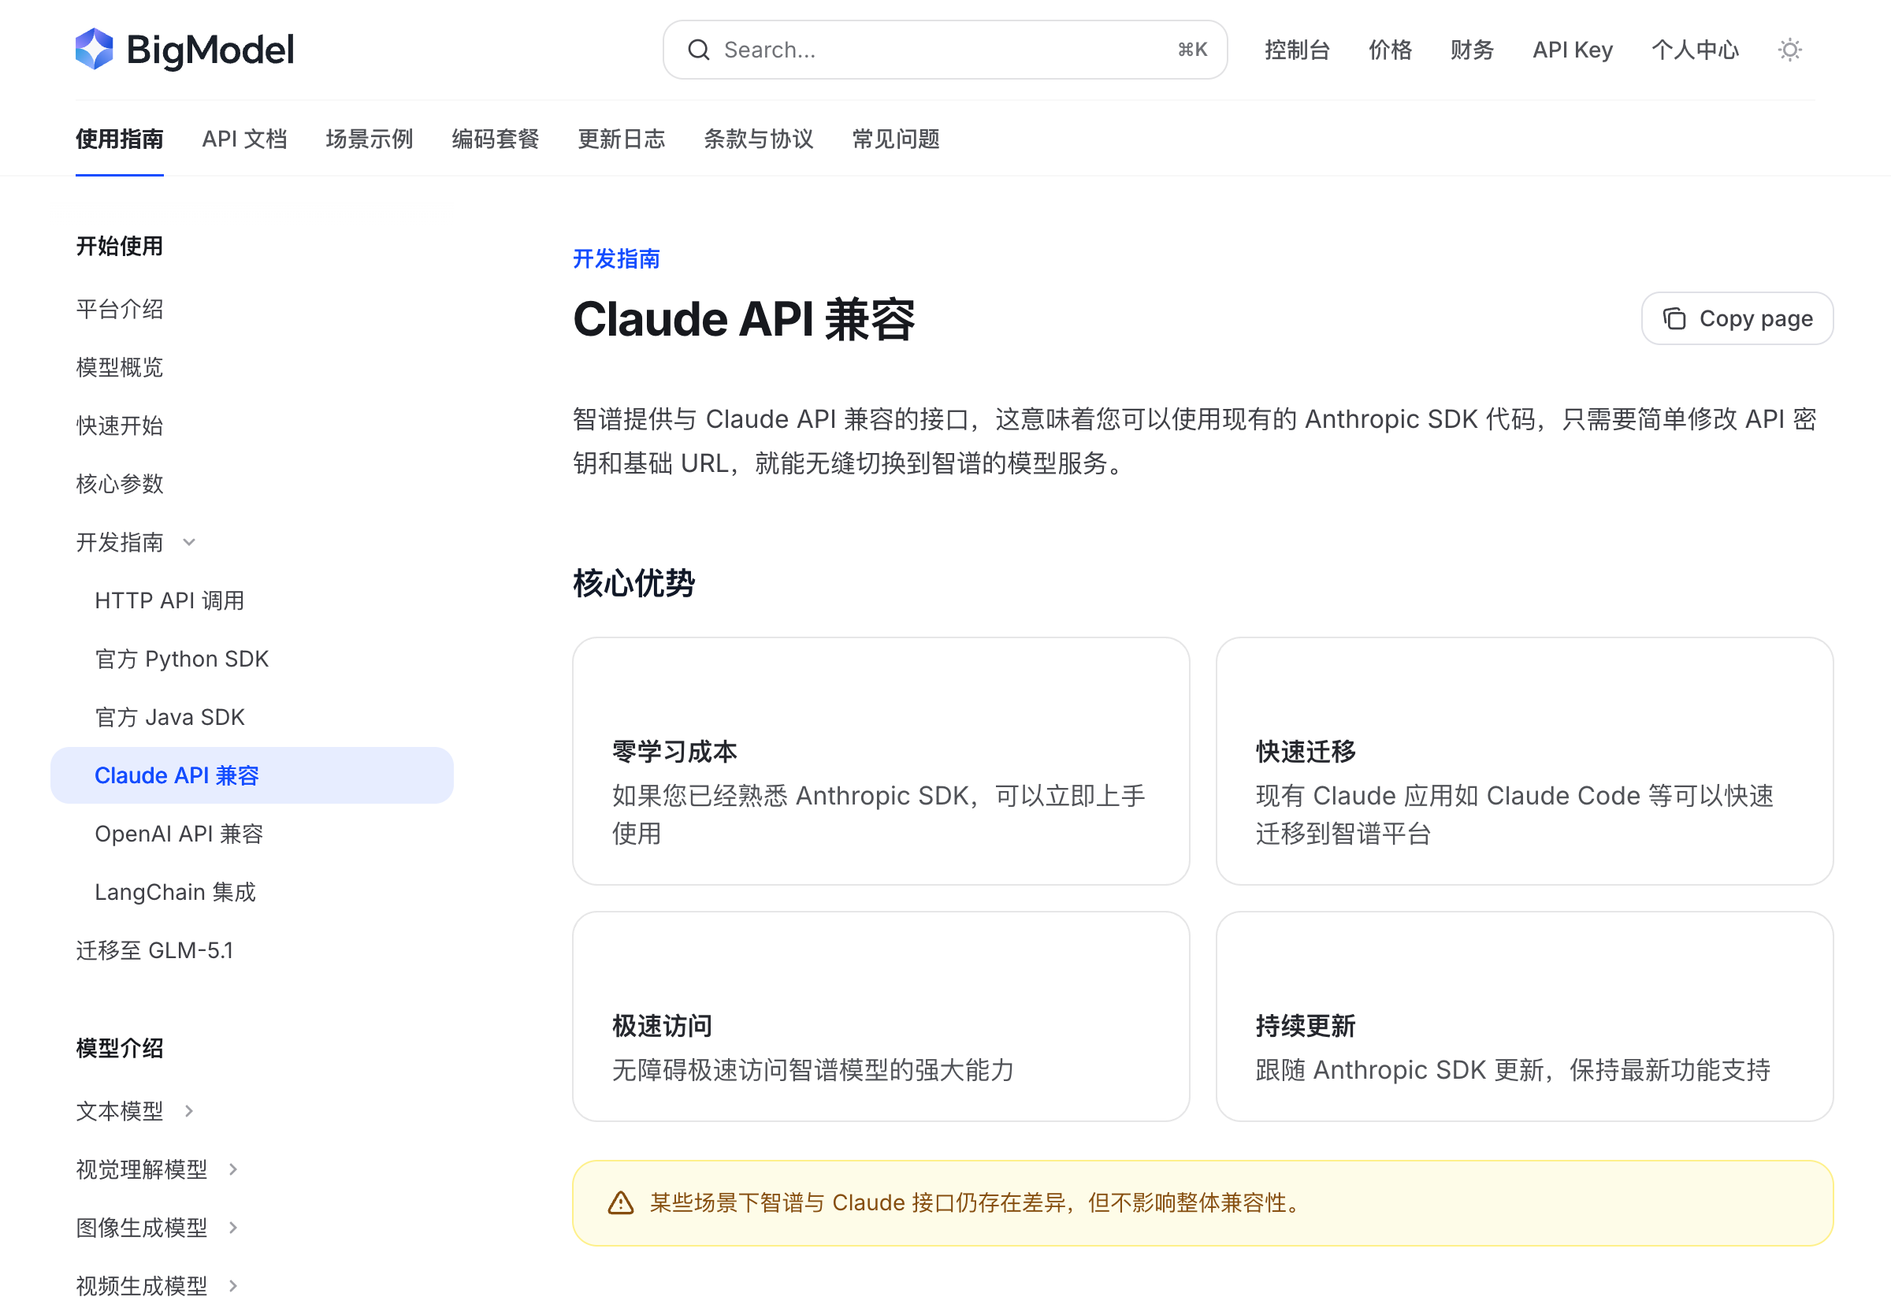Viewport: 1891px width, 1308px height.
Task: Click the 开始使用 sidebar section heading
Action: pos(120,246)
